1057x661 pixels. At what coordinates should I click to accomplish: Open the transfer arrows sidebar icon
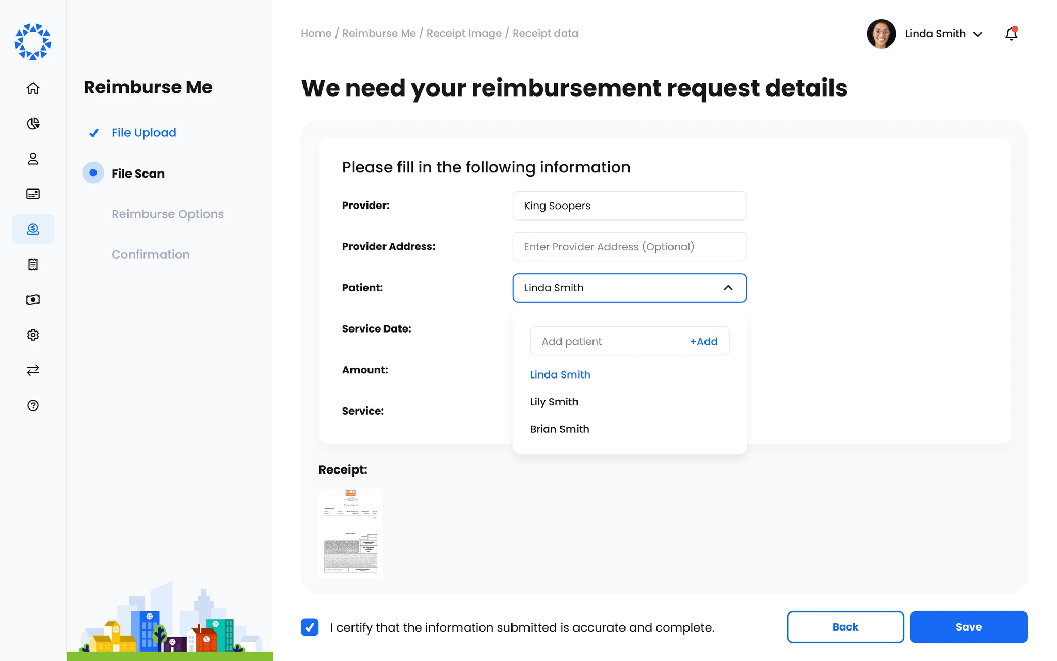[x=33, y=370]
